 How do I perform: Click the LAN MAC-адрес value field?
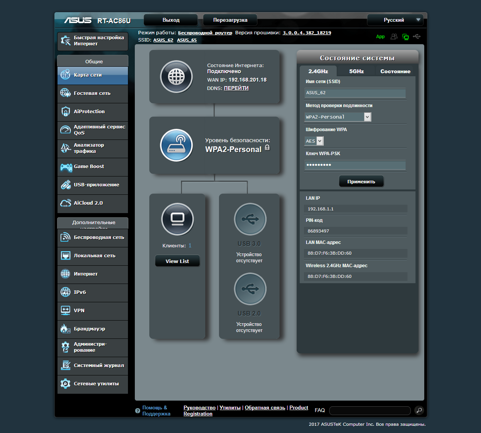[x=356, y=253]
